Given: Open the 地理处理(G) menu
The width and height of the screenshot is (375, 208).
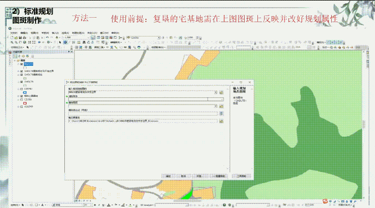Looking at the screenshot, I should pyautogui.click(x=78, y=33).
